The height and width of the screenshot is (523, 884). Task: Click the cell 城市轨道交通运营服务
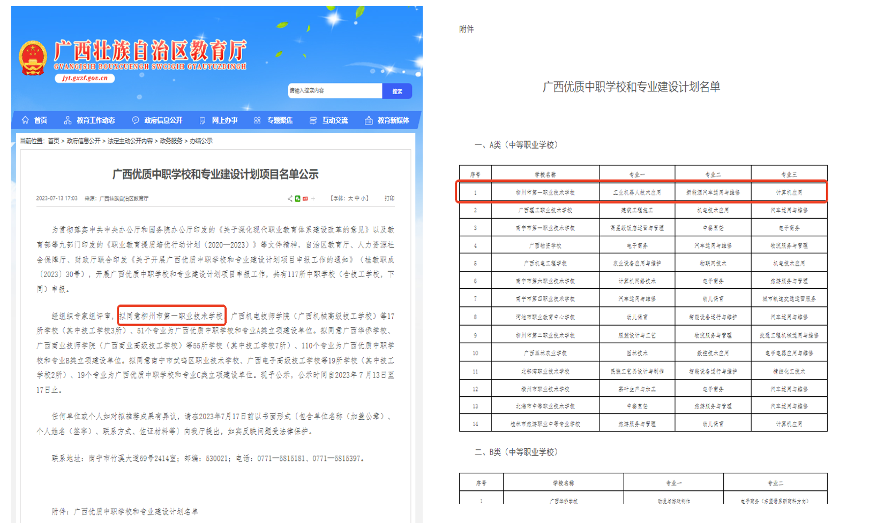click(x=789, y=299)
